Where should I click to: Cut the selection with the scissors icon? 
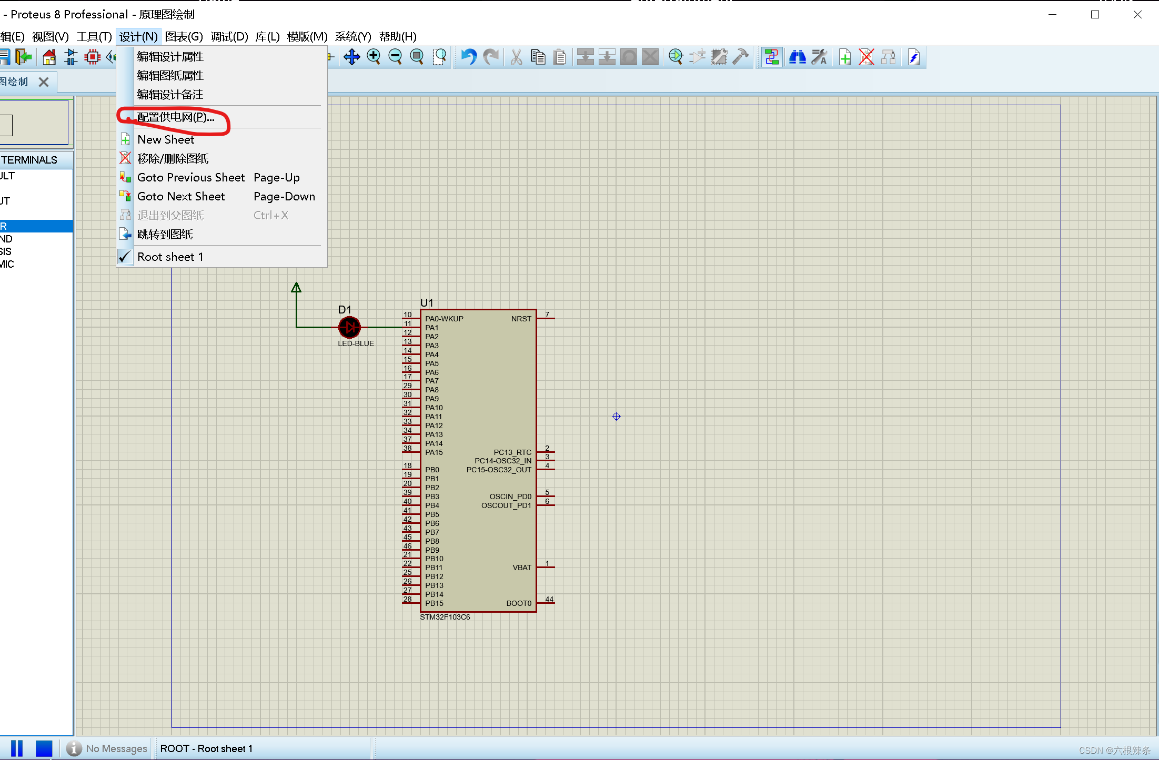point(516,57)
